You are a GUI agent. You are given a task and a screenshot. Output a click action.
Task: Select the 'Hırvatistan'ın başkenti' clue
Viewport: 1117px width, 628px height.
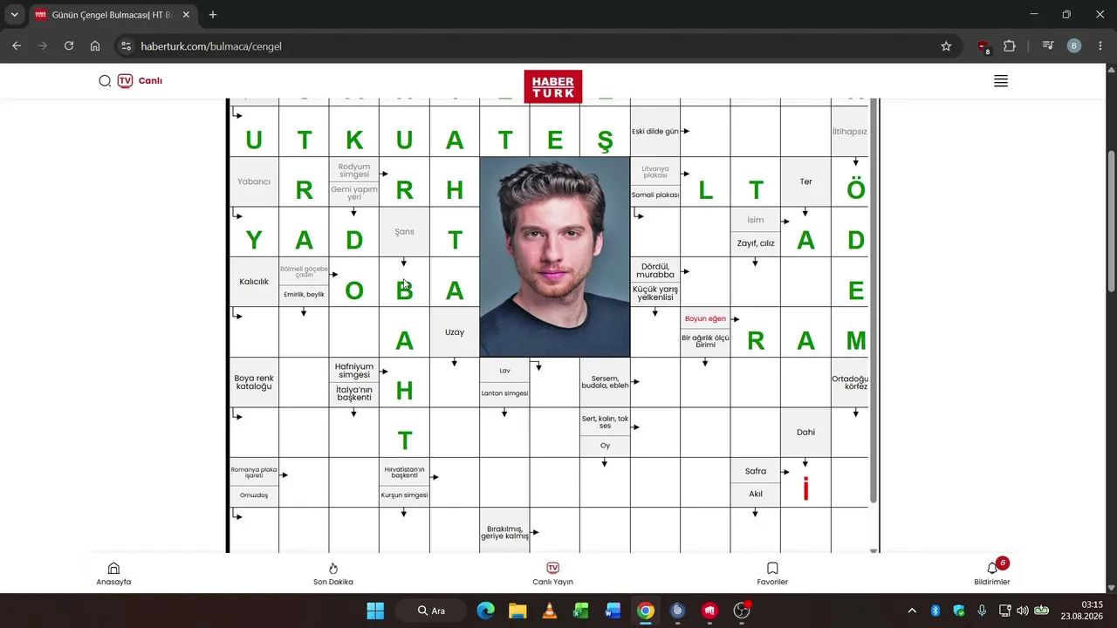404,473
